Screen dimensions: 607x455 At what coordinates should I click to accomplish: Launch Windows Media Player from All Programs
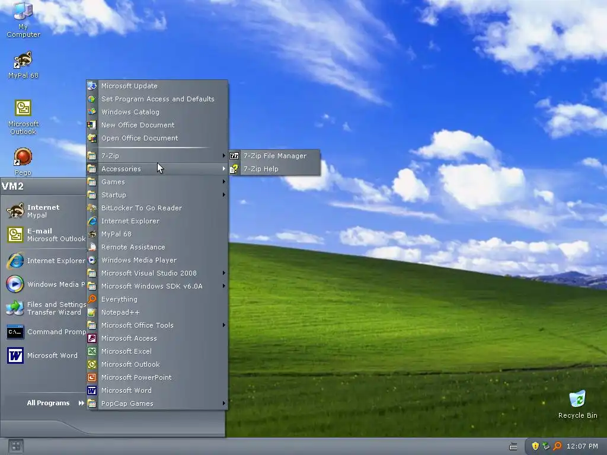tap(157, 260)
